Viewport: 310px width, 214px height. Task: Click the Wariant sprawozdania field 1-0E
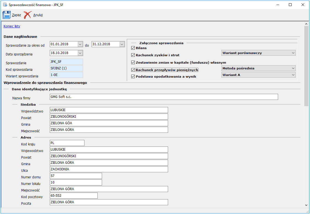(67, 75)
